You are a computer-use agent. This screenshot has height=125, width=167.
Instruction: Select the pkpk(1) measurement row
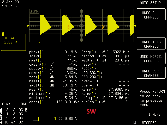pos(53,52)
